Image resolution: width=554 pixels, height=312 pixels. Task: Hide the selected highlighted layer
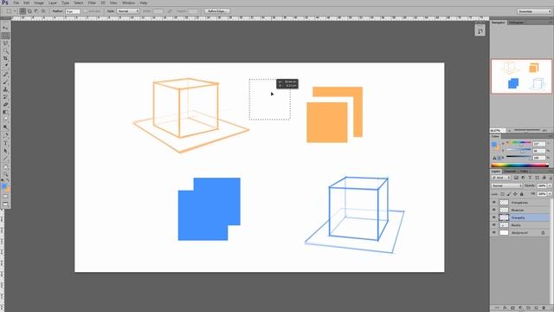494,218
